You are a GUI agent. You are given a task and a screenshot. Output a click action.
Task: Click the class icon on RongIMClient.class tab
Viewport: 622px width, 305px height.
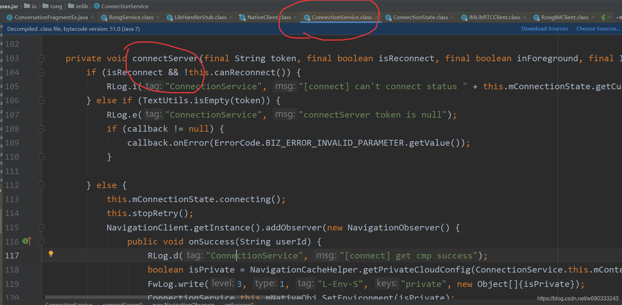point(536,17)
